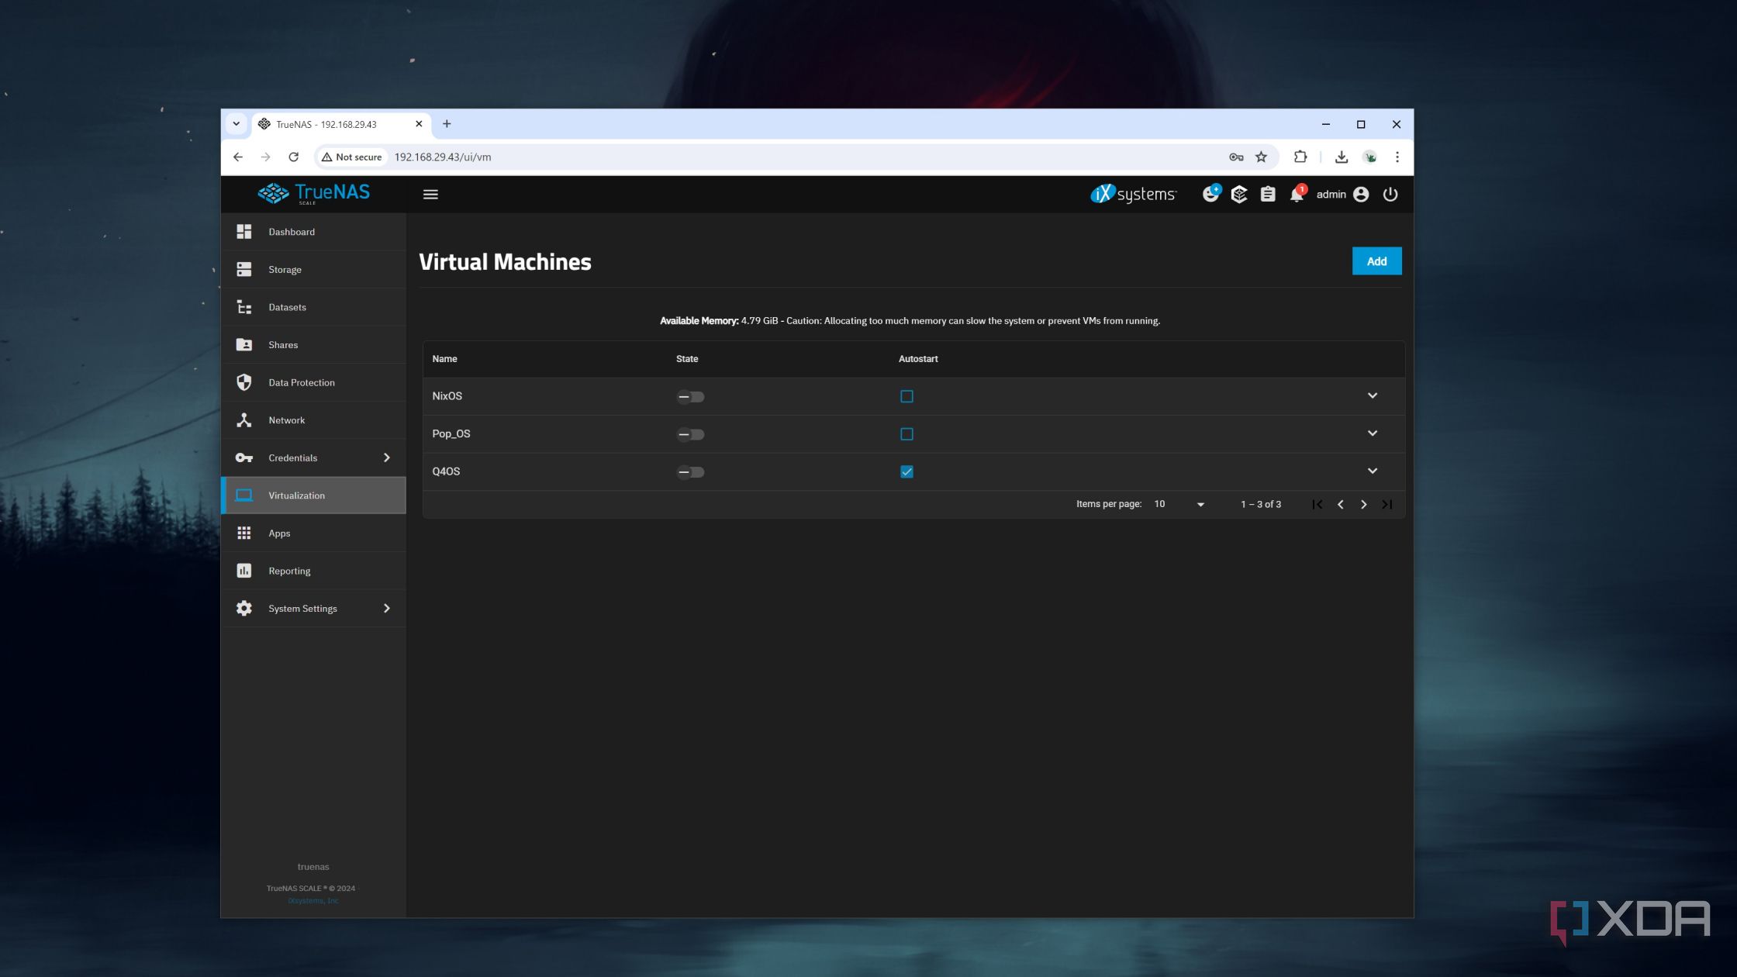Click the Shares folder icon
The image size is (1737, 977).
pyautogui.click(x=243, y=344)
